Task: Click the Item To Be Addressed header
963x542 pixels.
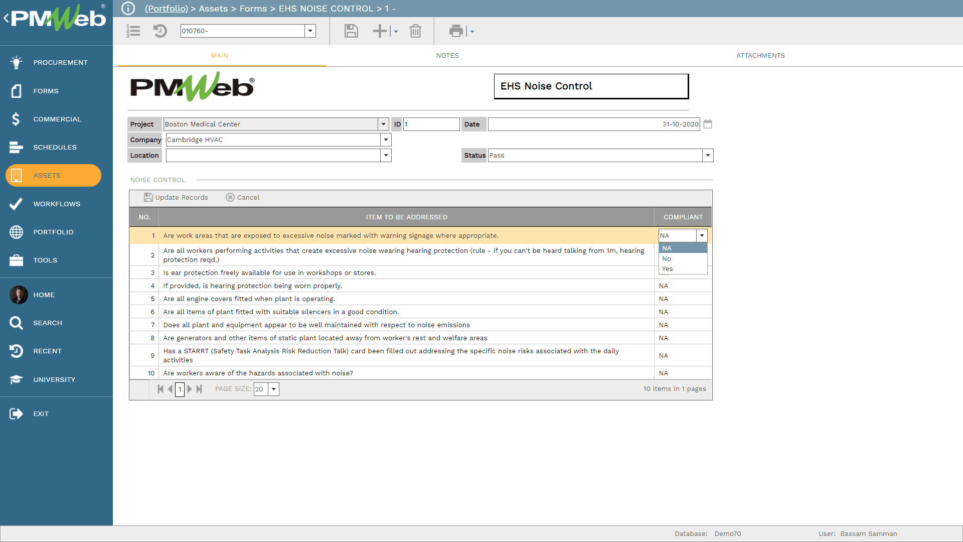Action: click(x=406, y=217)
